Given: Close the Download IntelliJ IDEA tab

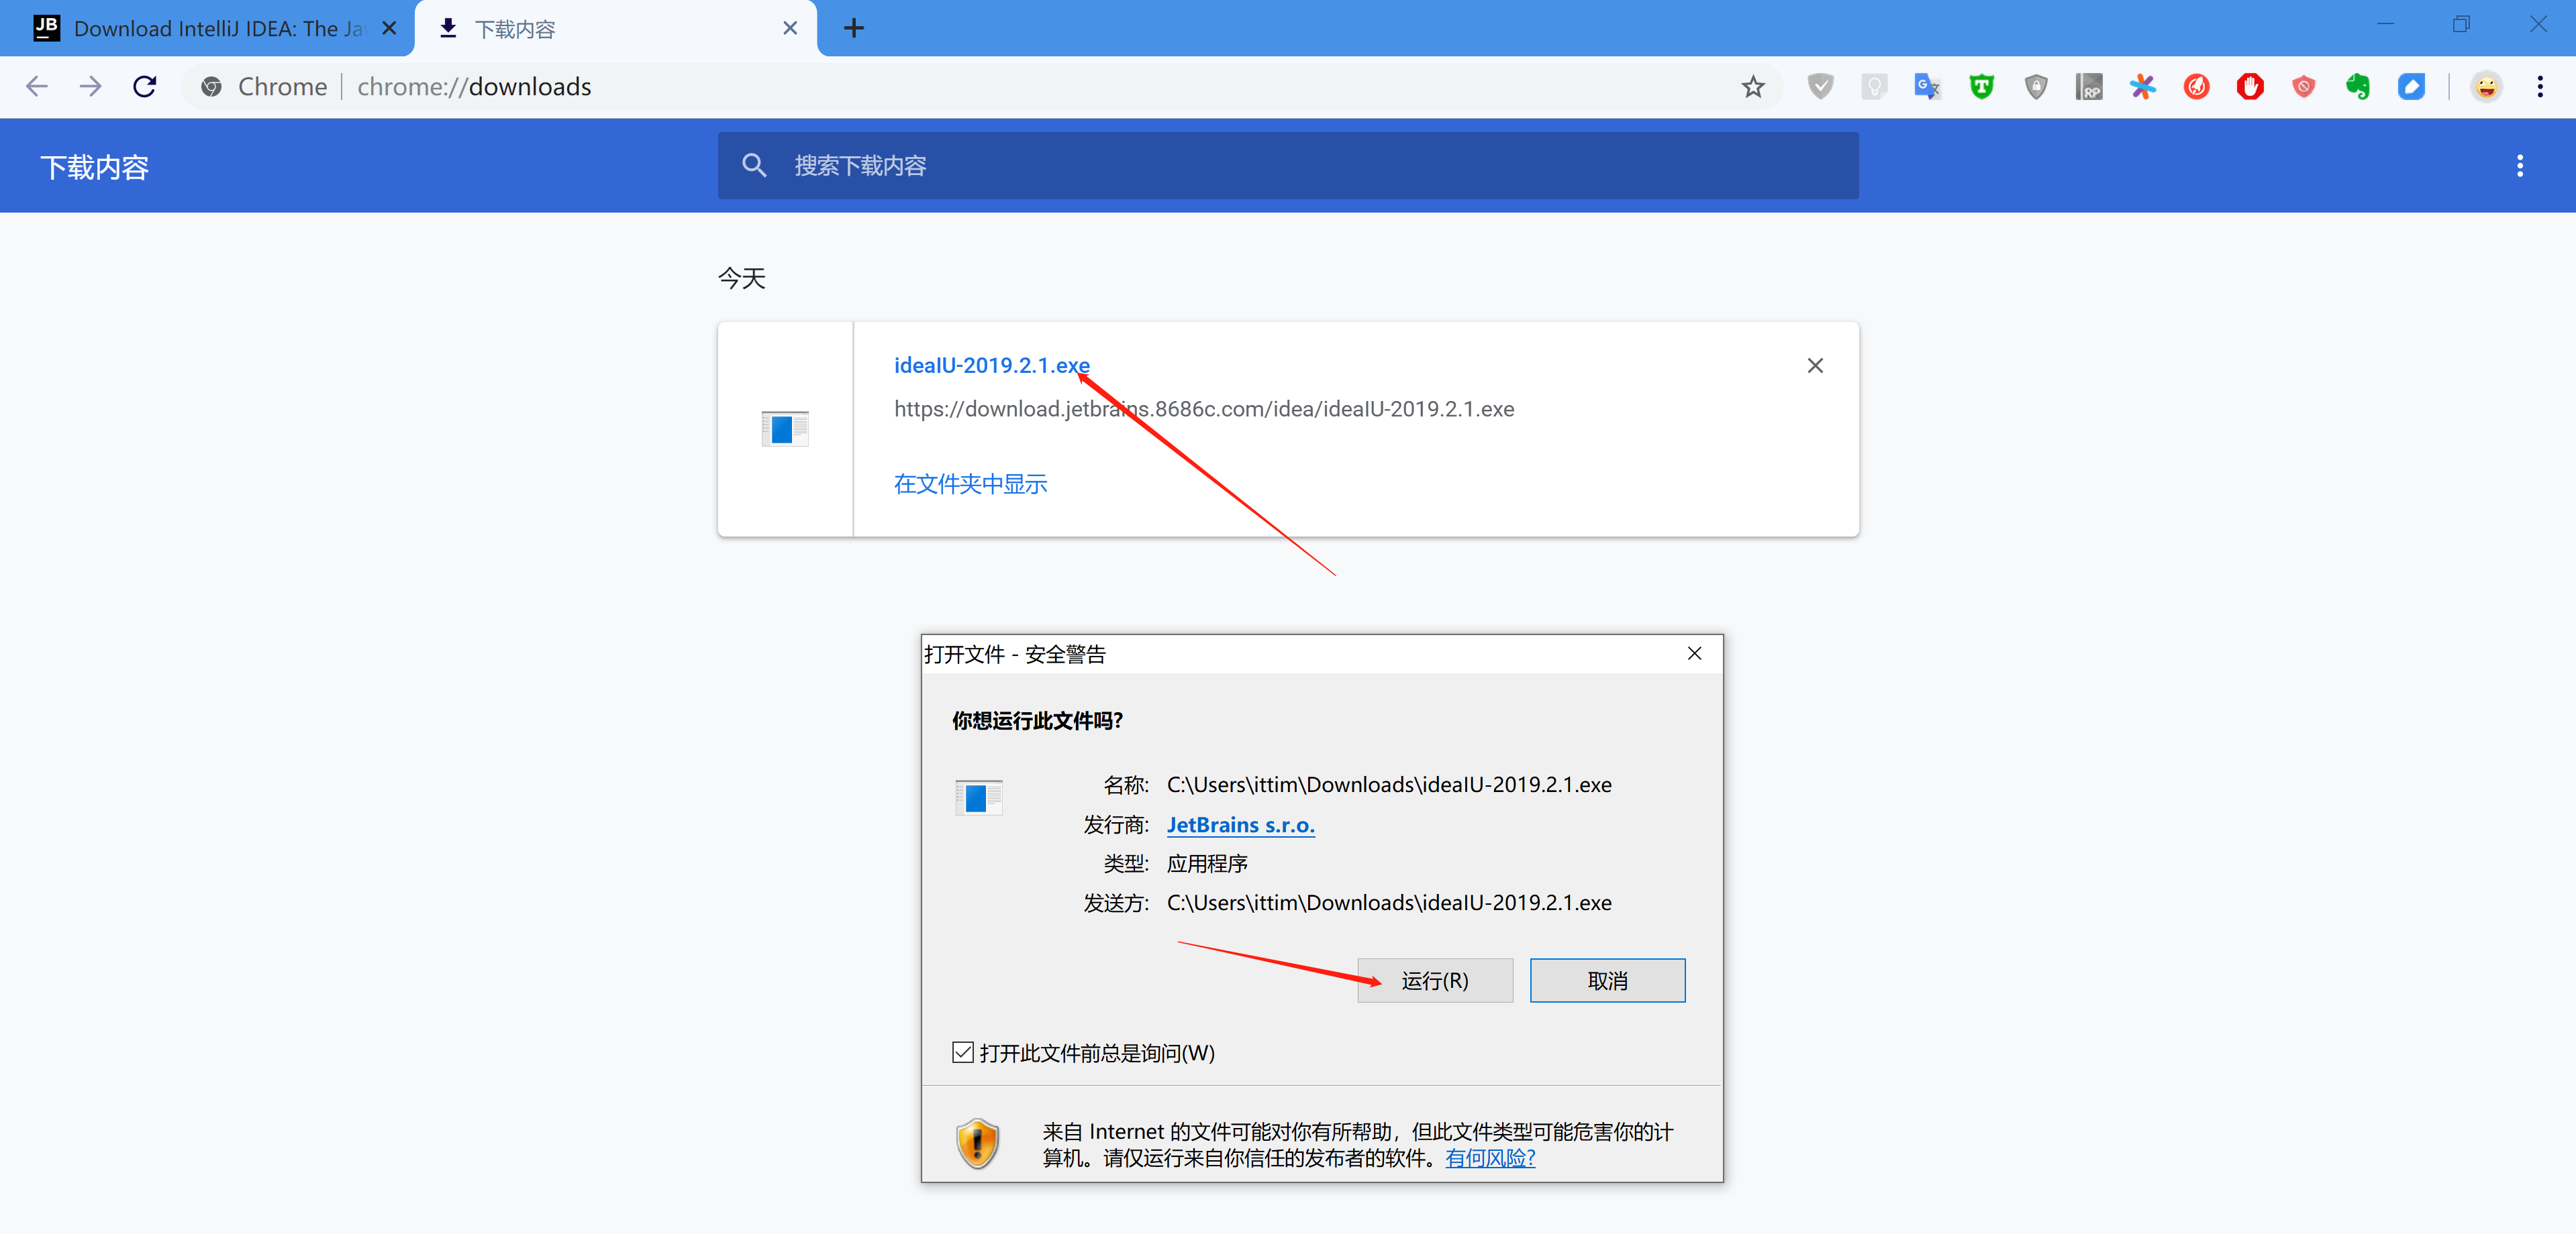Looking at the screenshot, I should (x=390, y=29).
